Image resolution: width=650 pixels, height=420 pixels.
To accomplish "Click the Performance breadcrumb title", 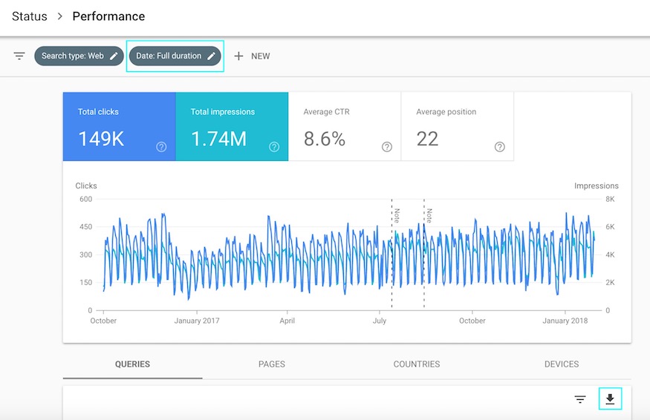I will tap(108, 16).
